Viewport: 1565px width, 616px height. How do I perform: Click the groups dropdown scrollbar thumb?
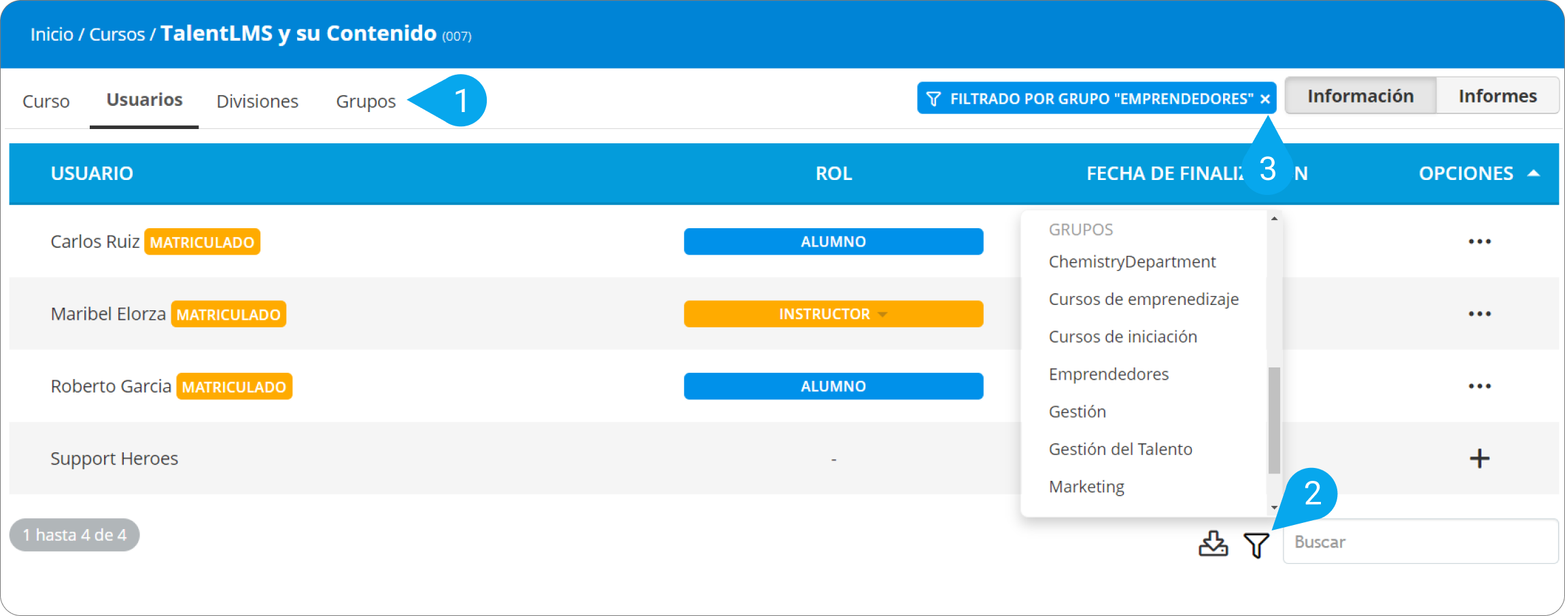1274,420
